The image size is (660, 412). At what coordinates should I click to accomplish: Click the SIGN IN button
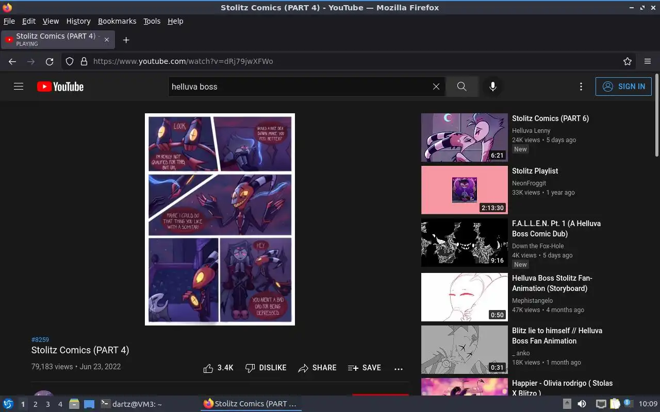(623, 87)
